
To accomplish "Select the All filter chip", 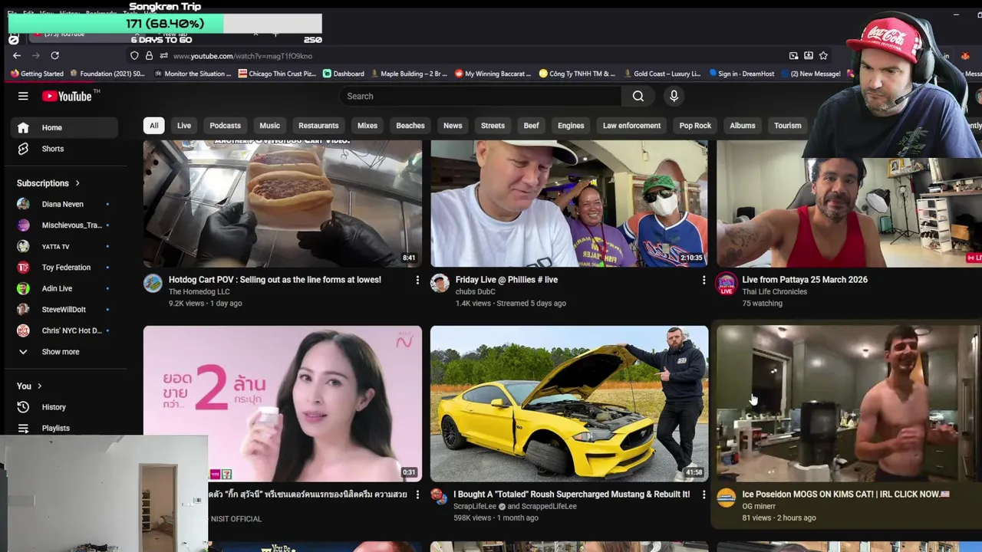I will point(154,126).
